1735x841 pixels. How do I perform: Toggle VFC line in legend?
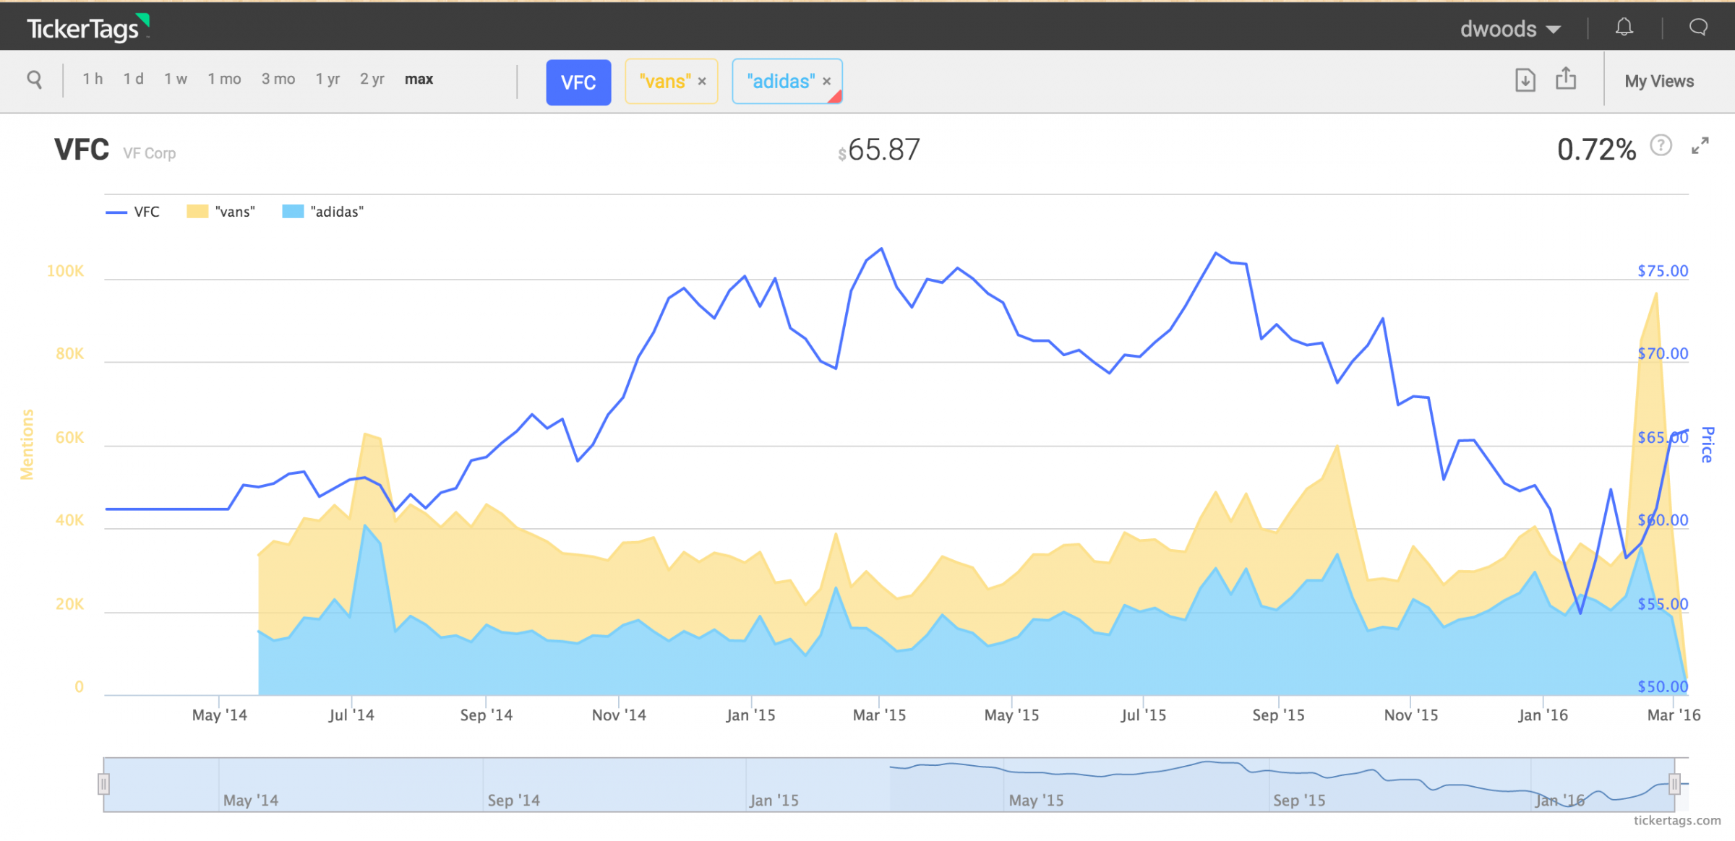pos(133,212)
